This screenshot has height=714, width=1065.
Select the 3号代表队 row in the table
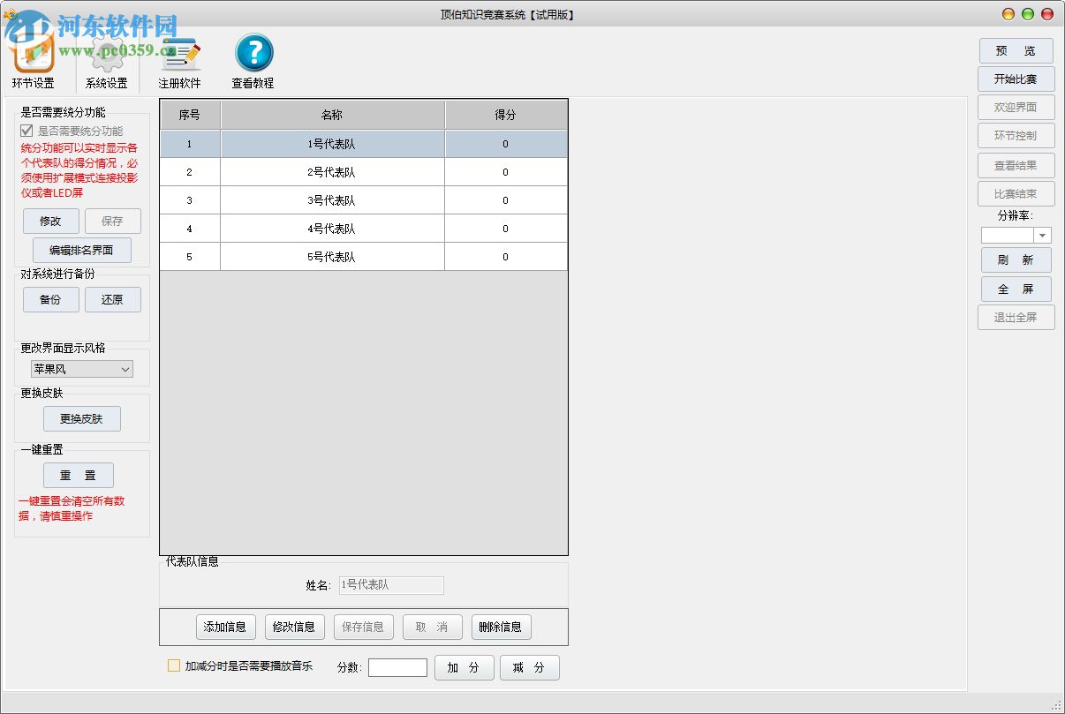coord(331,200)
